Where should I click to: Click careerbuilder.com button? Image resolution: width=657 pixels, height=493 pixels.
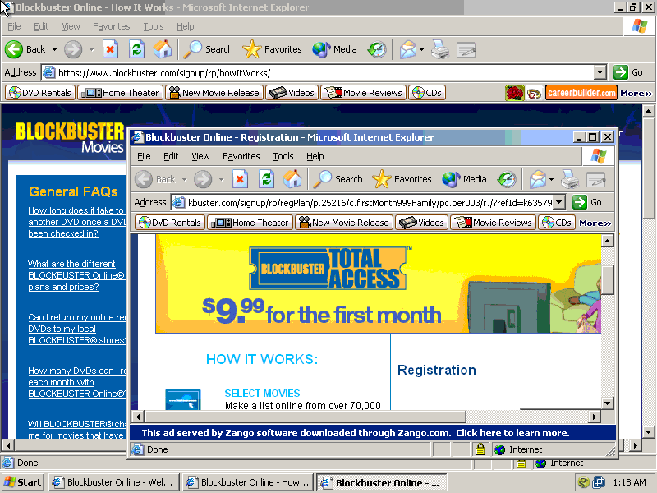click(x=581, y=93)
